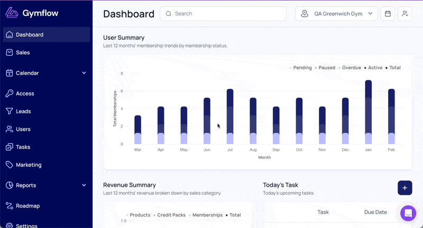Expand the Reports submenu chevron

(x=84, y=185)
